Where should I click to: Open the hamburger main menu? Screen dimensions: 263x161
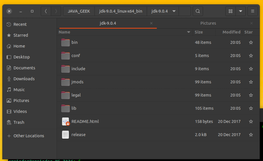pyautogui.click(x=252, y=11)
